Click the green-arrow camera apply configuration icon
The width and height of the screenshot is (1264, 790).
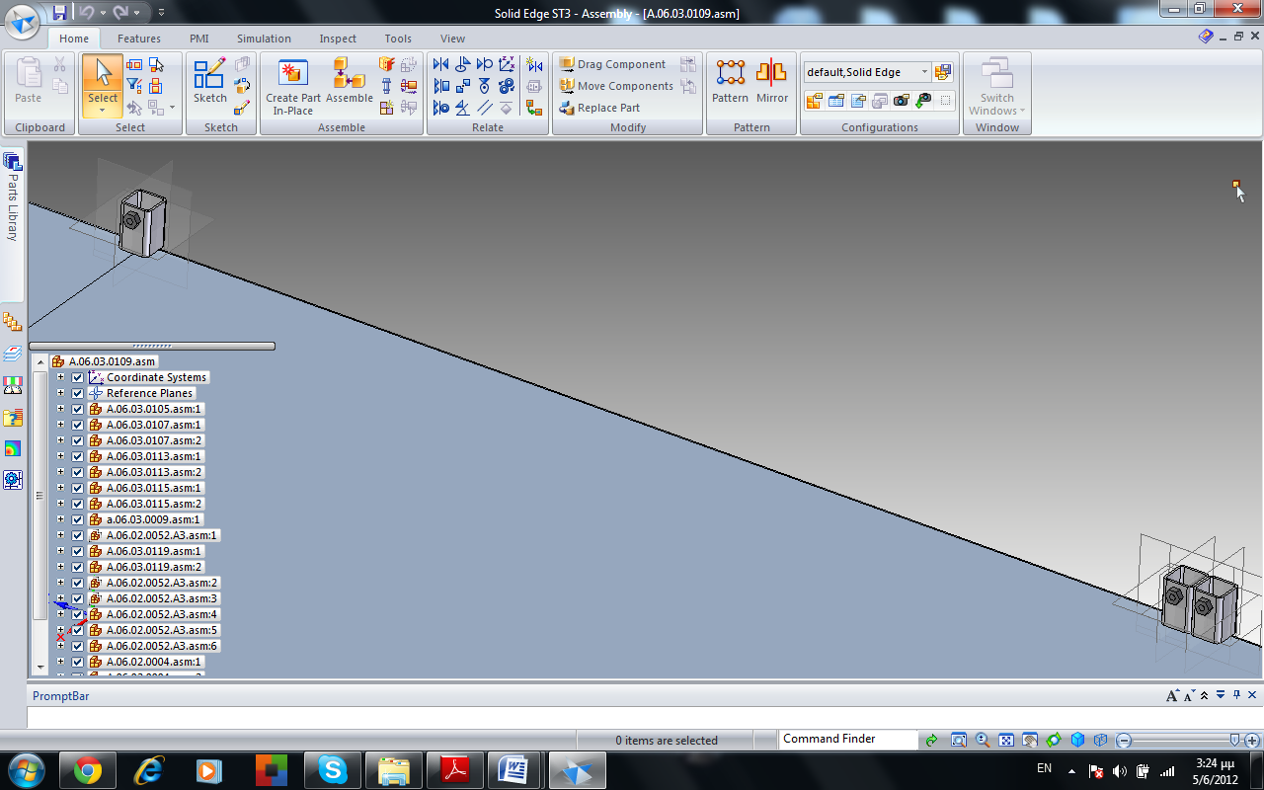pyautogui.click(x=922, y=100)
